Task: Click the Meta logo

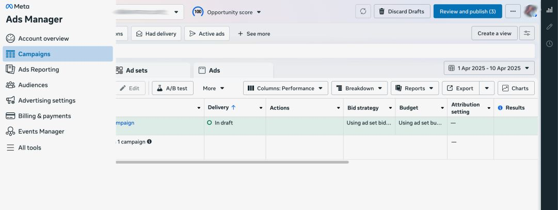Action: pos(18,6)
